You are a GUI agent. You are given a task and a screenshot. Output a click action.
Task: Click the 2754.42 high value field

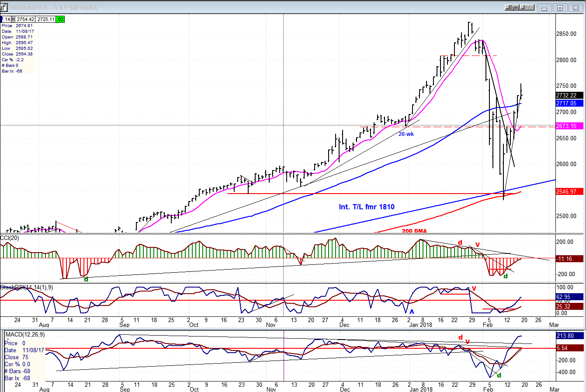click(25, 19)
